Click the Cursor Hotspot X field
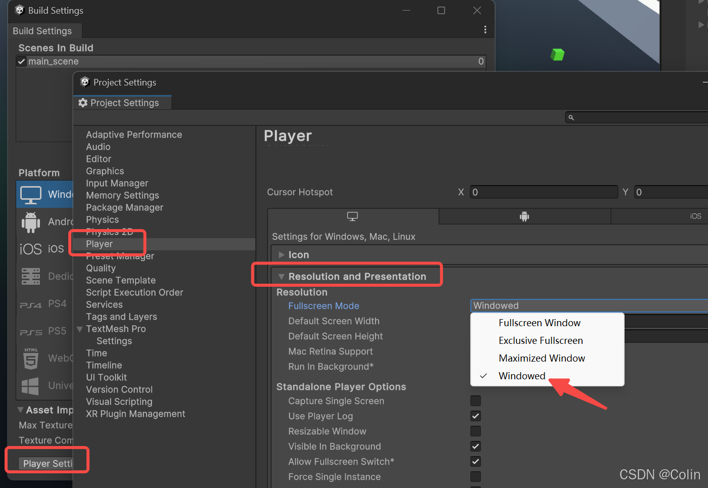Screen dimensions: 708x488 (544, 192)
